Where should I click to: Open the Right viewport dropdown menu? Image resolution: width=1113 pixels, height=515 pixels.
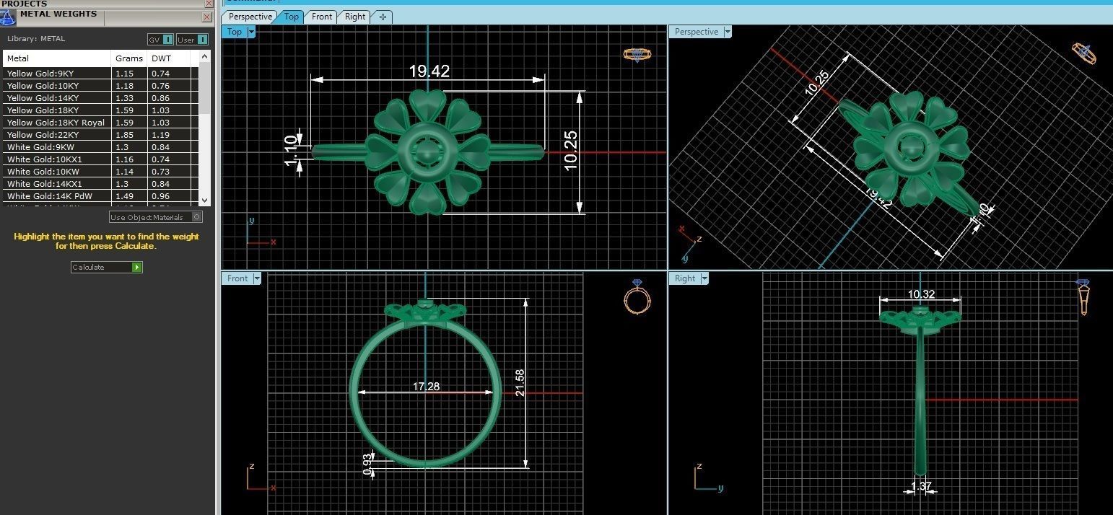704,278
